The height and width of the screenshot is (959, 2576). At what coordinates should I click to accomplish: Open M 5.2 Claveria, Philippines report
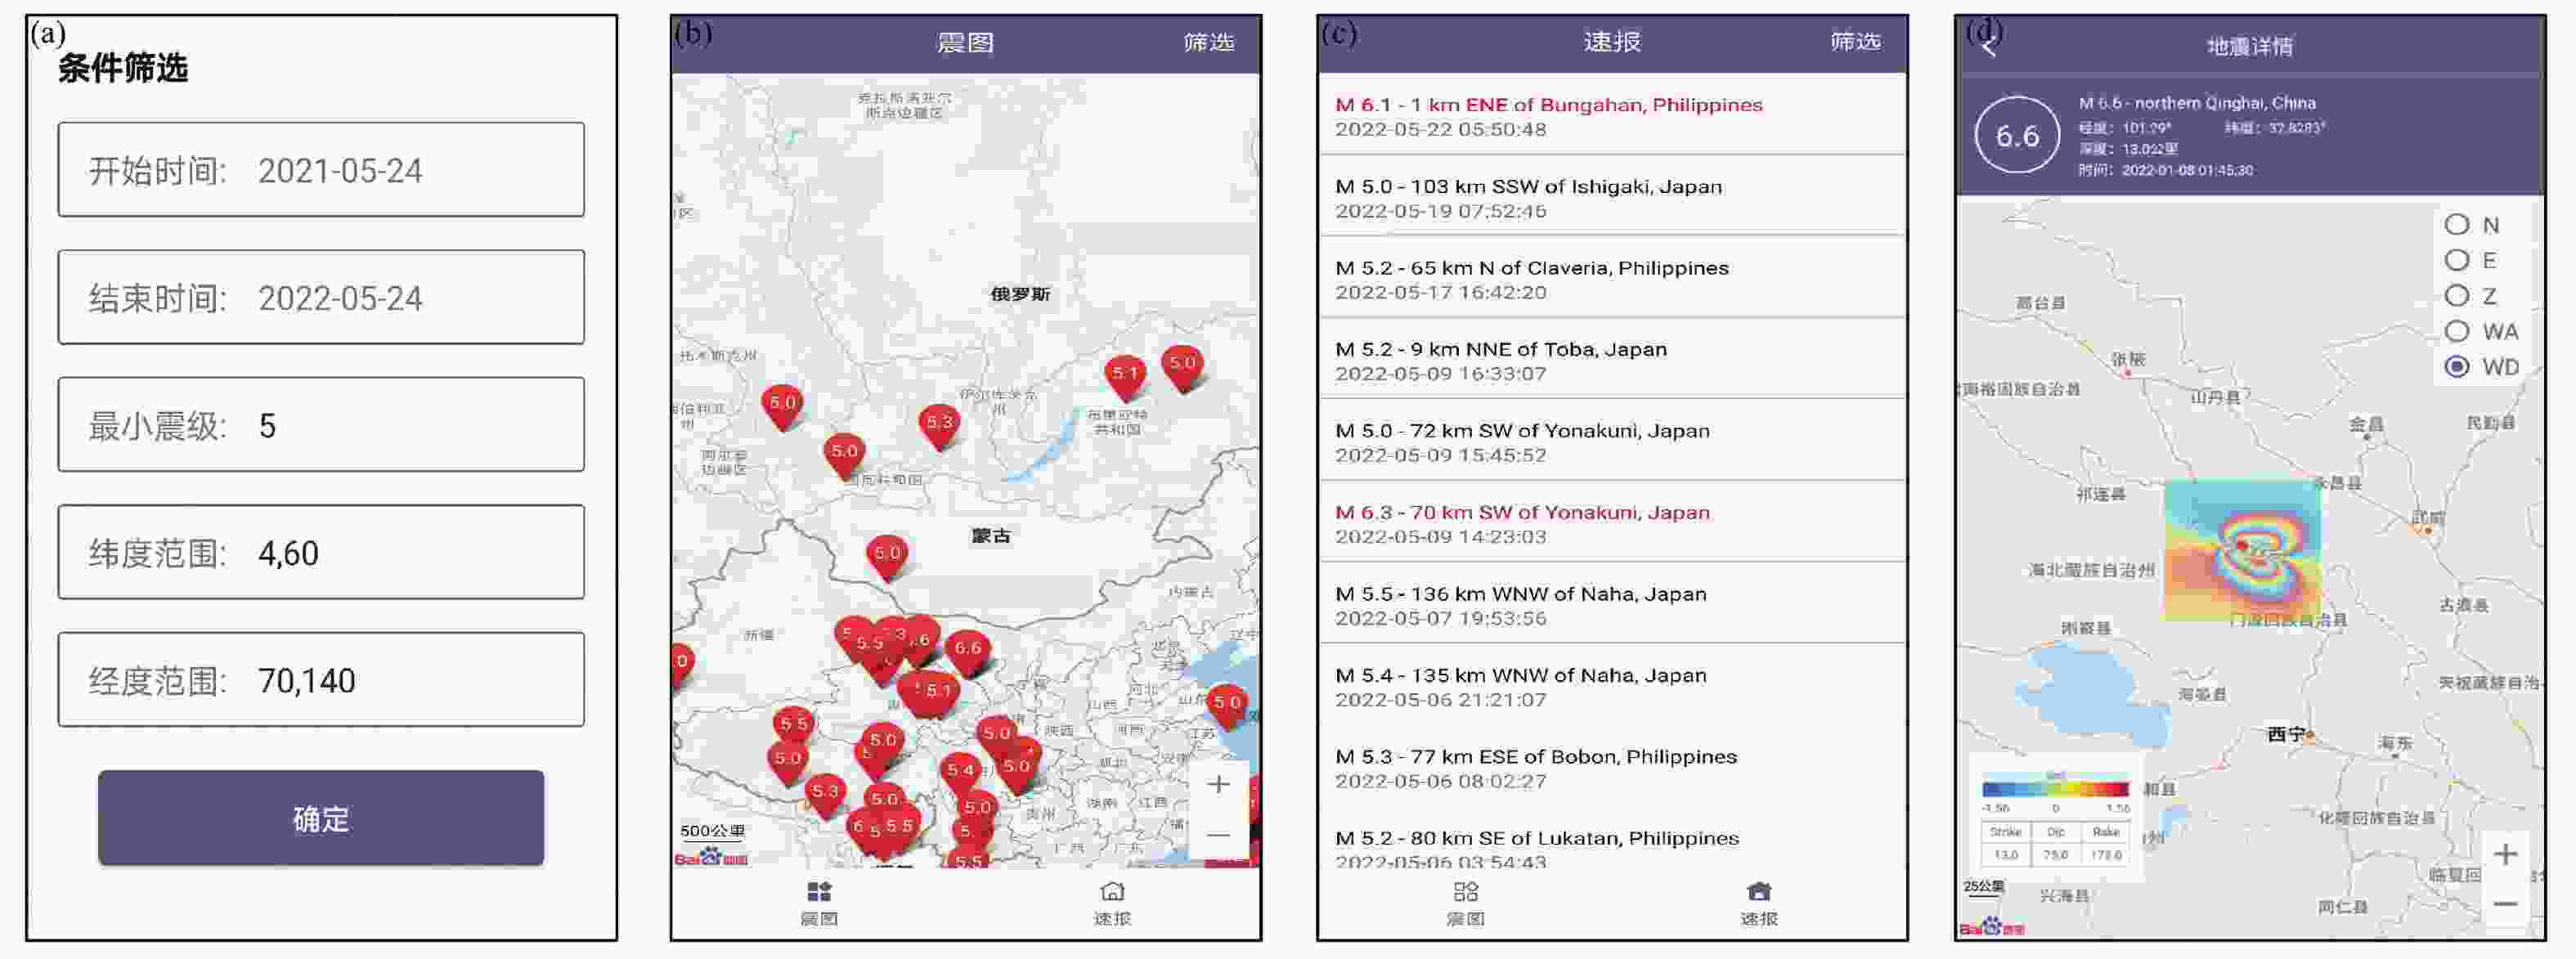pyautogui.click(x=1612, y=279)
